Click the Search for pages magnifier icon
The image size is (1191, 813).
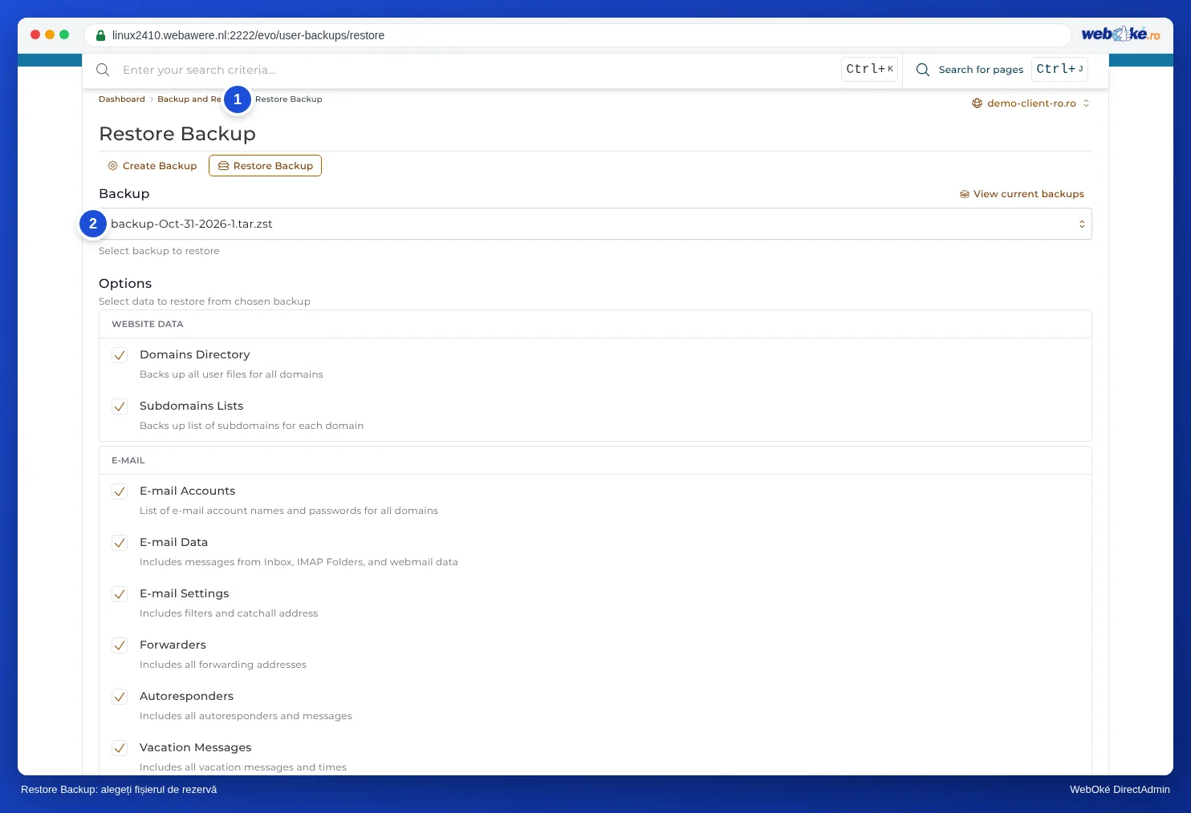coord(923,70)
